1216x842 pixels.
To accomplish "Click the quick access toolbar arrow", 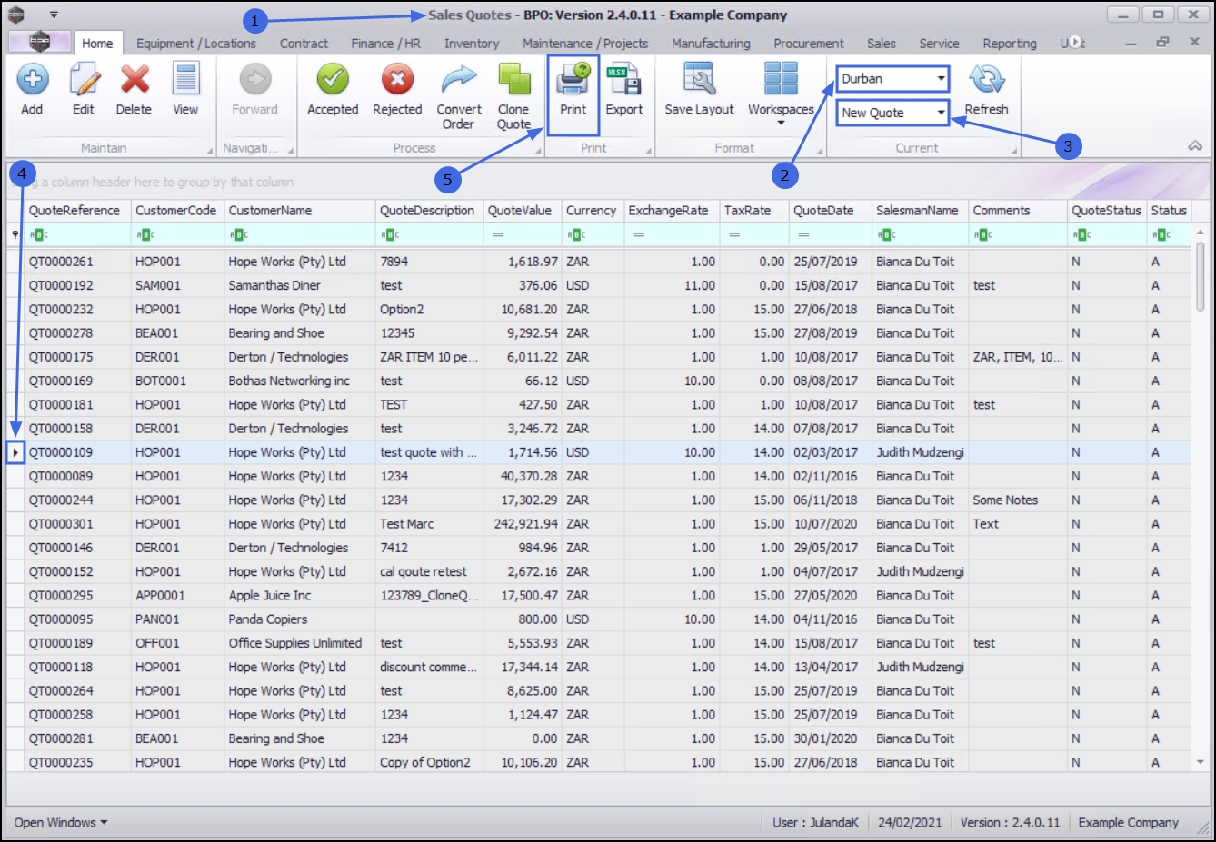I will coord(54,15).
